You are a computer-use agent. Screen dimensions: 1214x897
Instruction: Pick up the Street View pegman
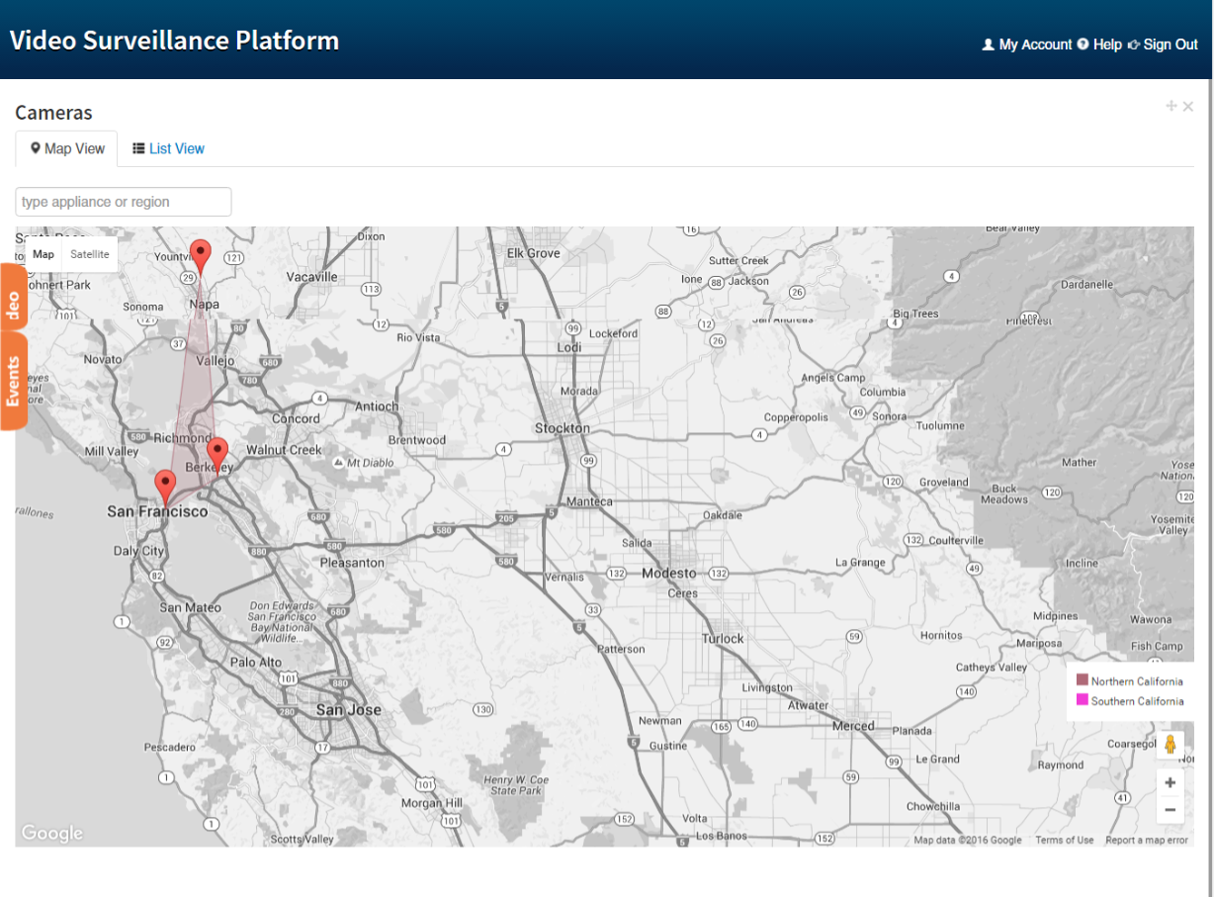tap(1170, 745)
